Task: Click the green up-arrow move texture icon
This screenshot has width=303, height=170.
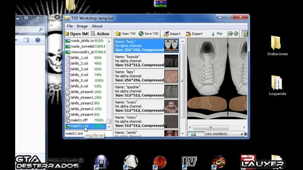Action: coord(231,34)
